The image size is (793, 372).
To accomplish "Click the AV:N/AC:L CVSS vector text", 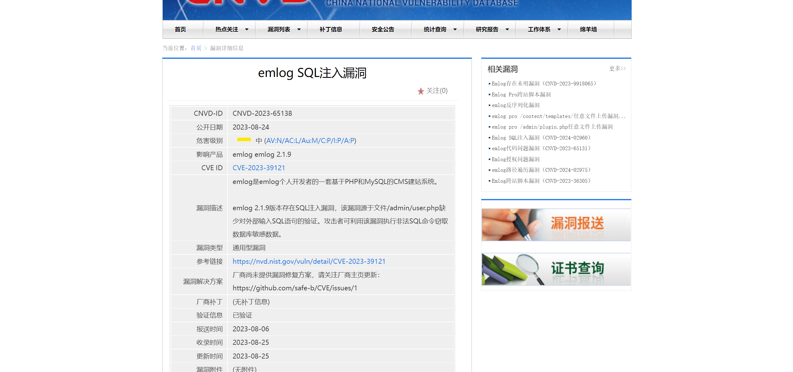I will 311,141.
